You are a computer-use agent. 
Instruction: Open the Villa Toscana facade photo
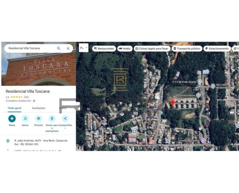[x=39, y=69]
